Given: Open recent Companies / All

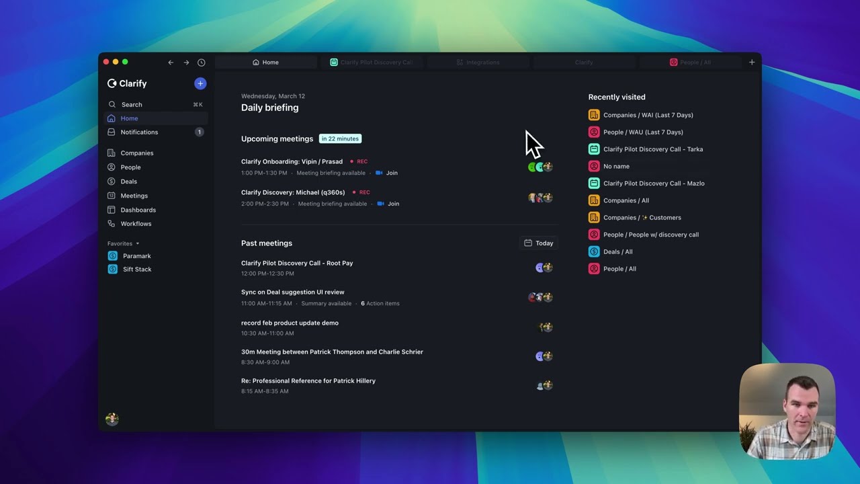Looking at the screenshot, I should [x=619, y=200].
